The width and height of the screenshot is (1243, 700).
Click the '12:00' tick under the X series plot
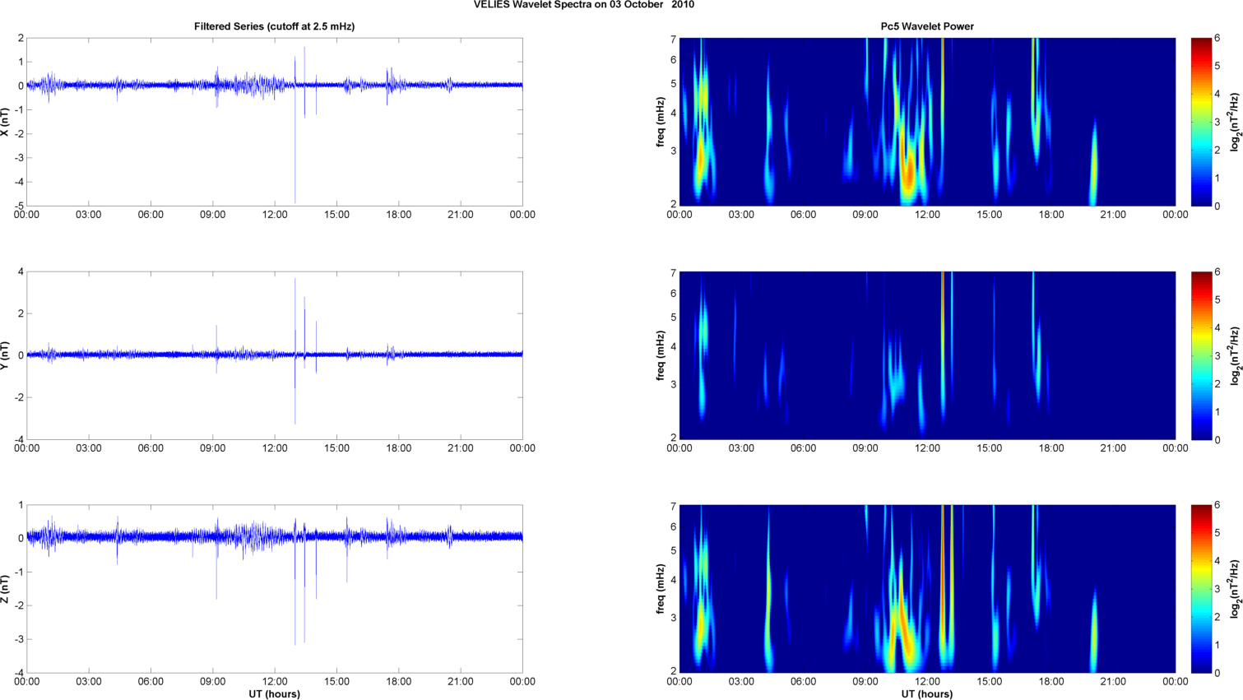[275, 215]
